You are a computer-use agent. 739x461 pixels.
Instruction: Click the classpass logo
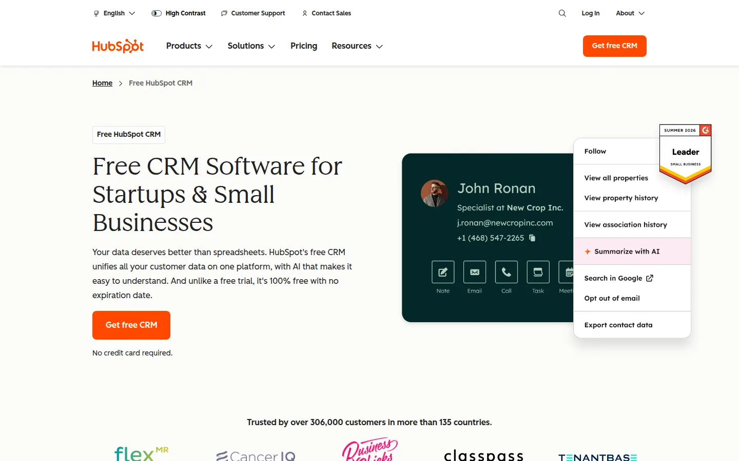(483, 455)
